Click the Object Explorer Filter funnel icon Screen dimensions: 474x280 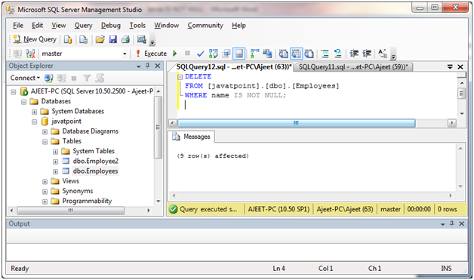87,78
